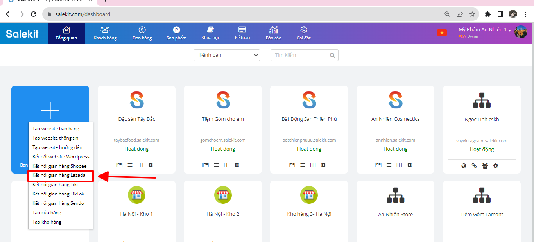Bookmark this page with the star icon
Viewport: 534px width, 242px height.
tap(472, 14)
